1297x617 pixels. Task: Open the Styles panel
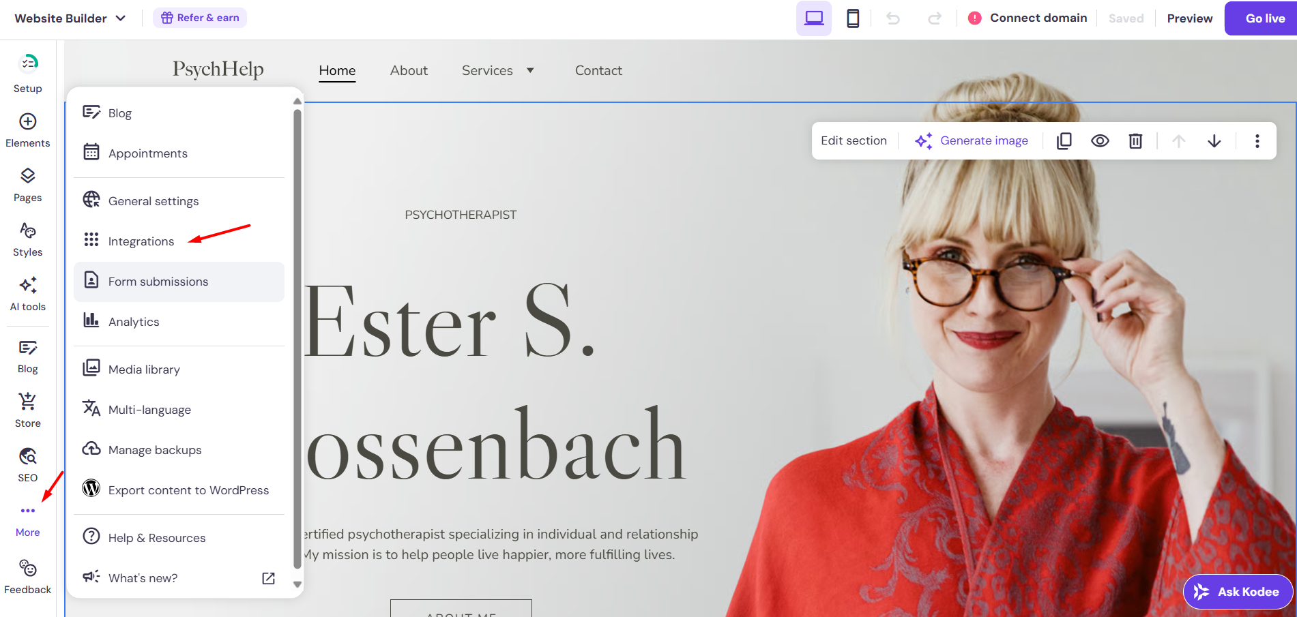pyautogui.click(x=27, y=239)
